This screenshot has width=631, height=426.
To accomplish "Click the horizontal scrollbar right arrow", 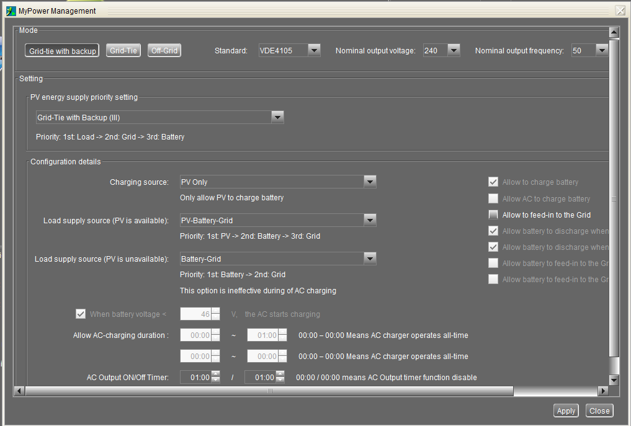I will 602,391.
